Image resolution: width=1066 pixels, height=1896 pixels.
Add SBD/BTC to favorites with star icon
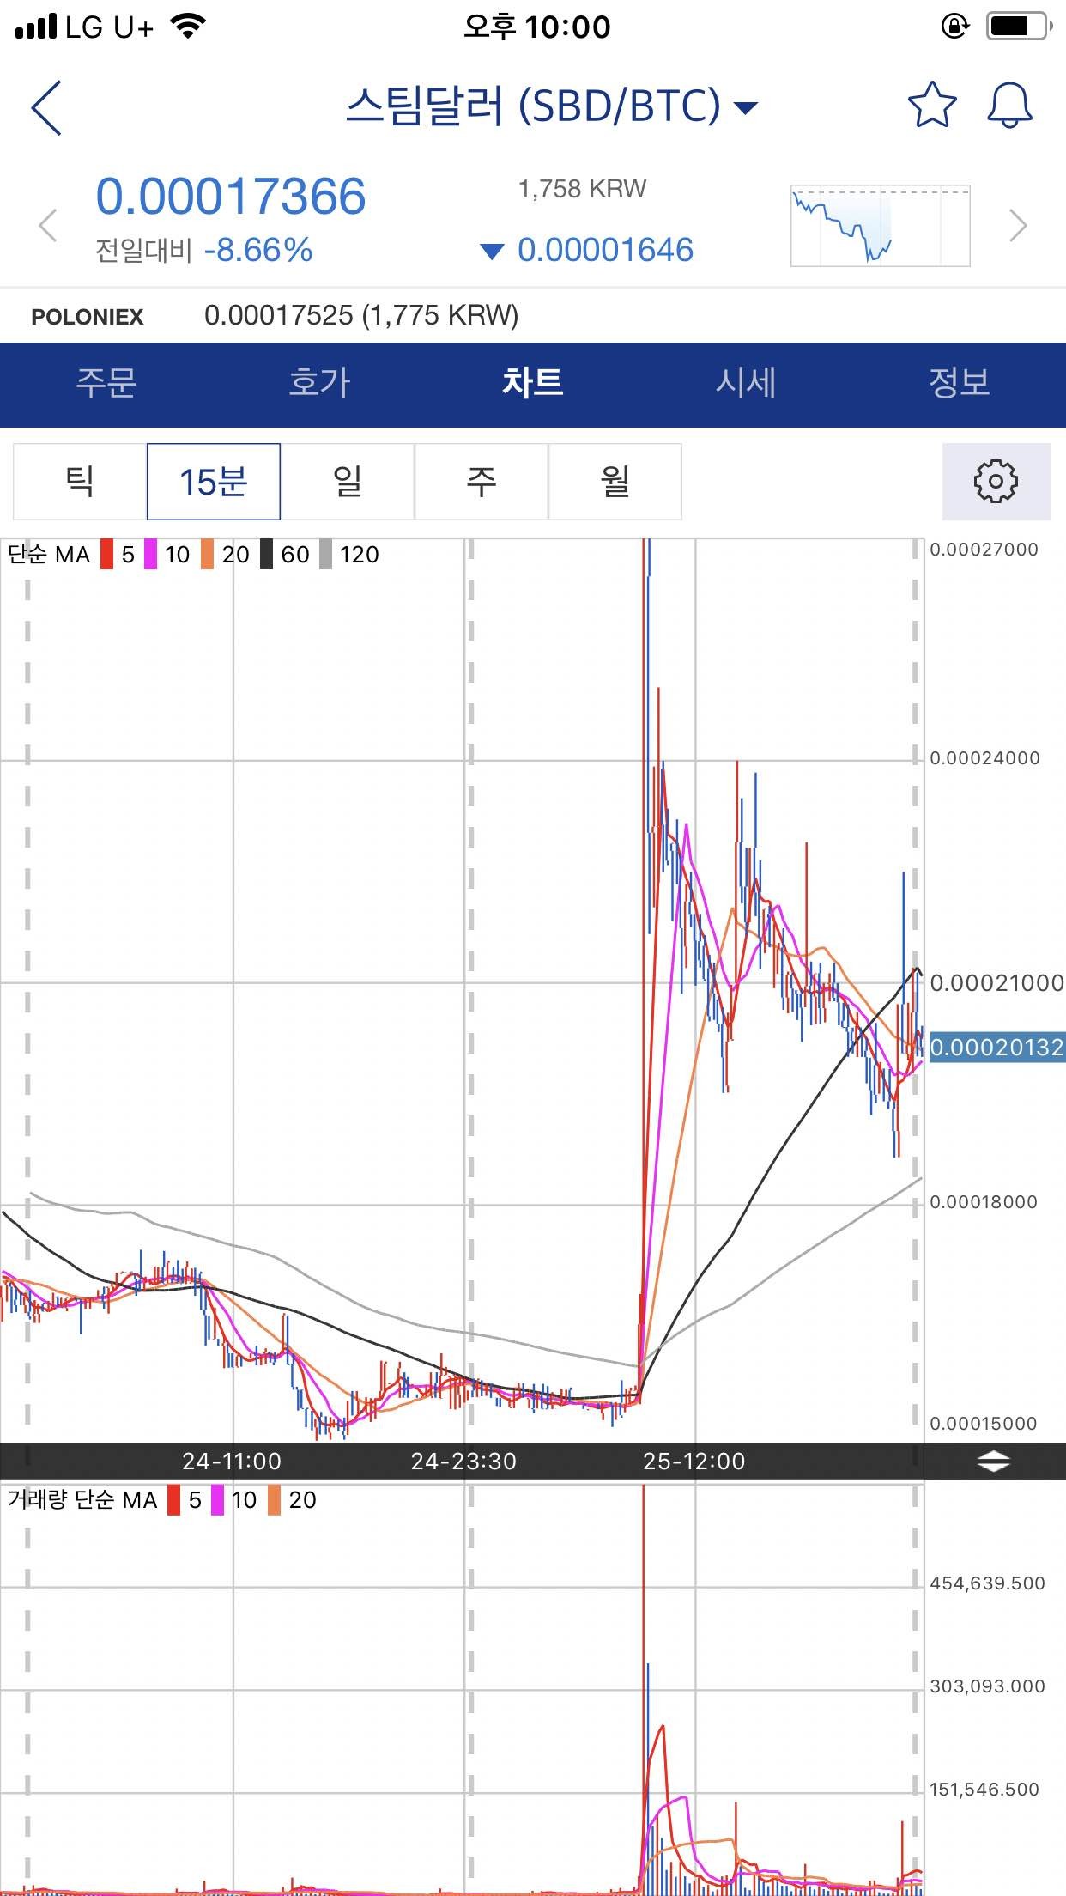(931, 106)
